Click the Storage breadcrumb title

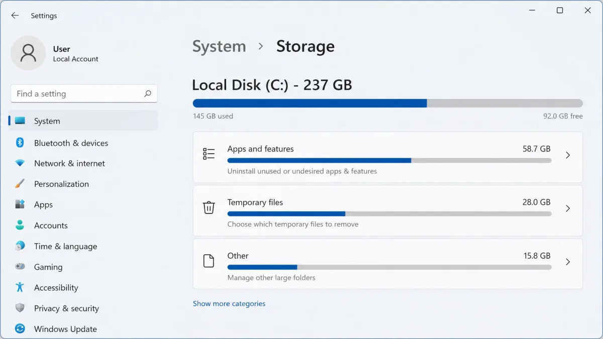click(x=306, y=46)
